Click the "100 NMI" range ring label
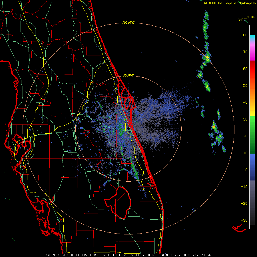257x257 pixels. (x=128, y=23)
